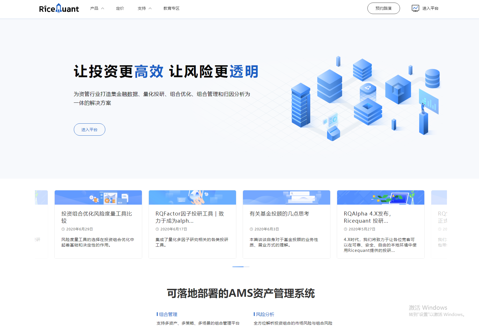This screenshot has width=479, height=330.
Task: Click the clock icon on RQAlpha card
Action: point(345,229)
